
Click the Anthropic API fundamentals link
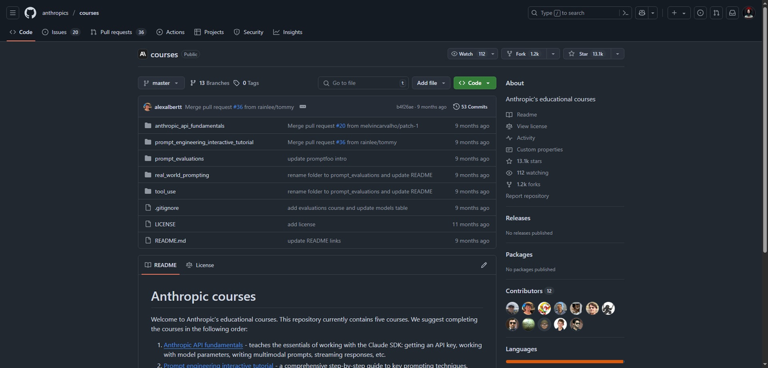pos(204,345)
